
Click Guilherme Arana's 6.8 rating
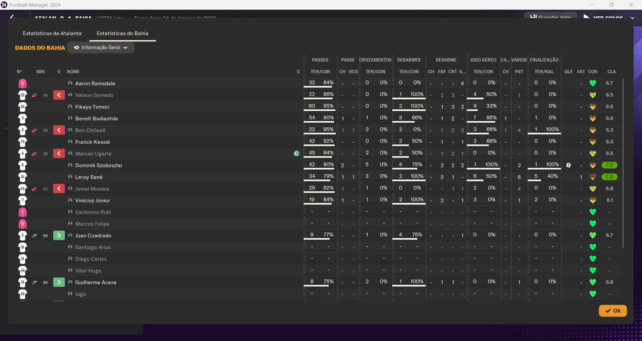pos(610,282)
